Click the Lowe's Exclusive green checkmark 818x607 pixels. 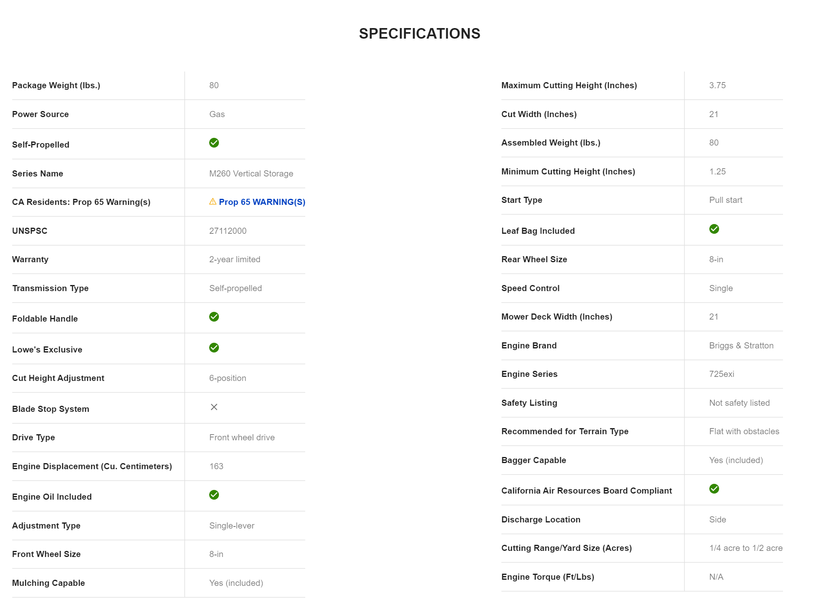click(x=214, y=348)
